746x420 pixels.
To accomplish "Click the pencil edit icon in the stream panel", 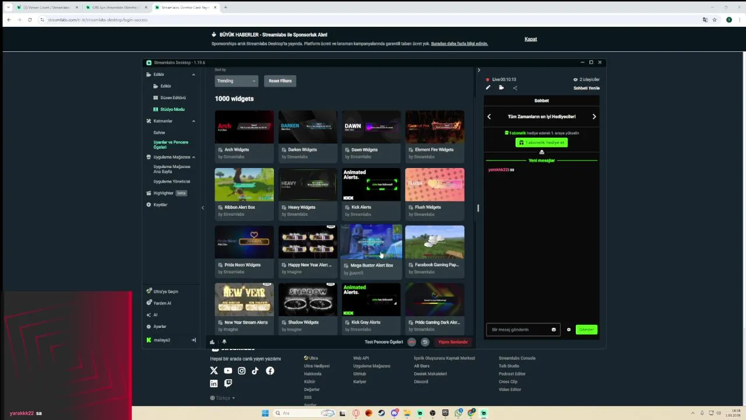I will tap(488, 87).
